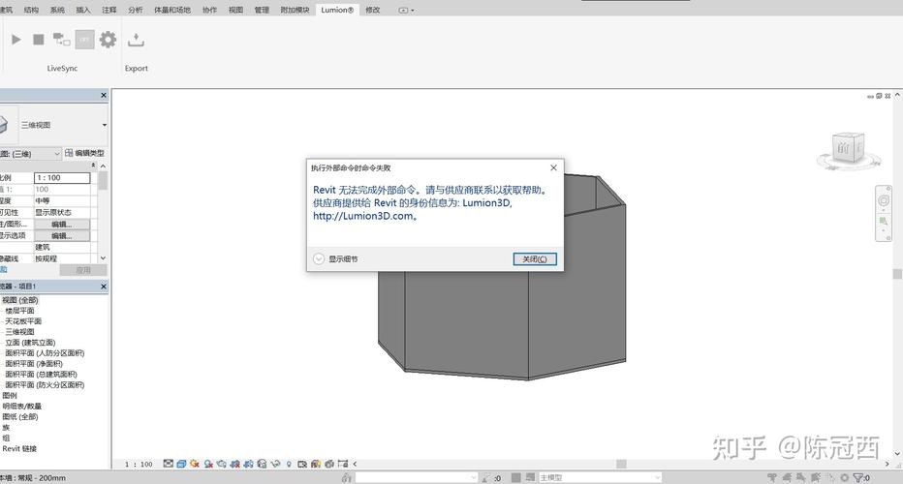903x484 pixels.
Task: Select 面积平面 (净面积) node
Action: (x=33, y=364)
